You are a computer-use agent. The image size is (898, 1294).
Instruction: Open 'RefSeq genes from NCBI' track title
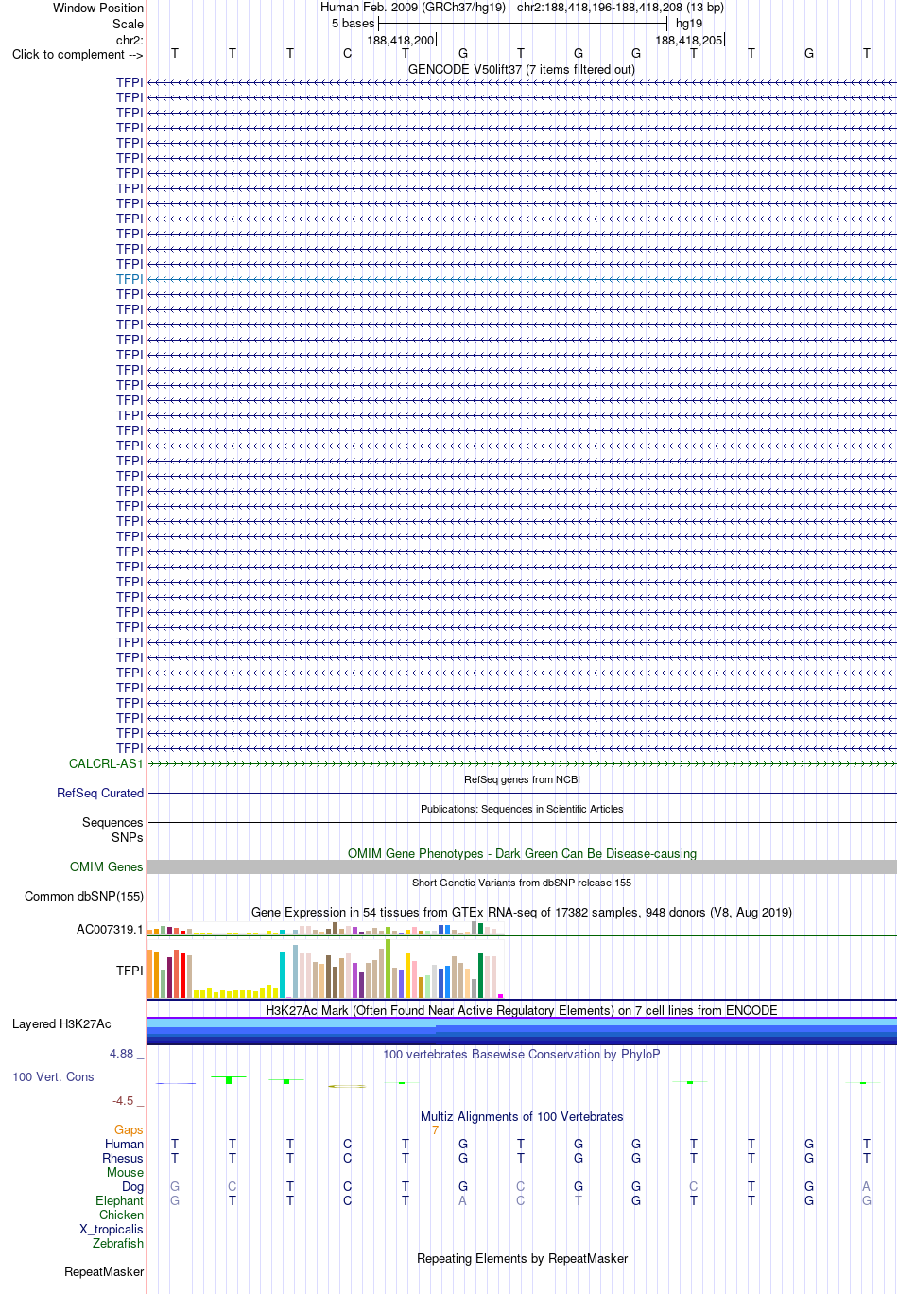coord(522,779)
